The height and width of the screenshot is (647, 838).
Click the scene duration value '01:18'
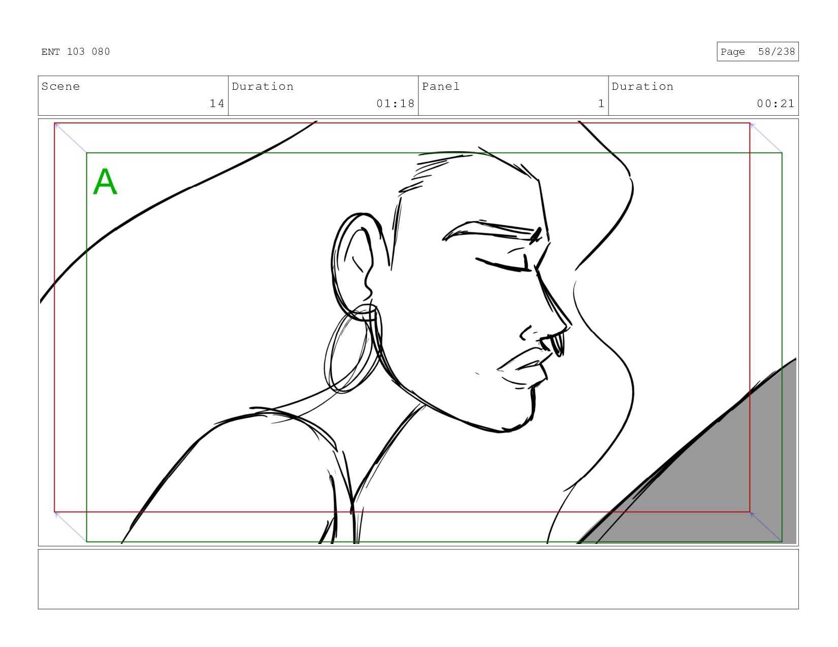pos(395,104)
